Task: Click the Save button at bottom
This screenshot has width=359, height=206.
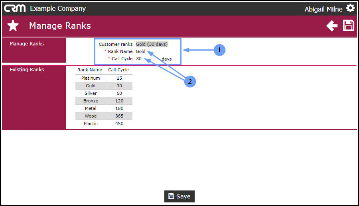Action: (179, 196)
